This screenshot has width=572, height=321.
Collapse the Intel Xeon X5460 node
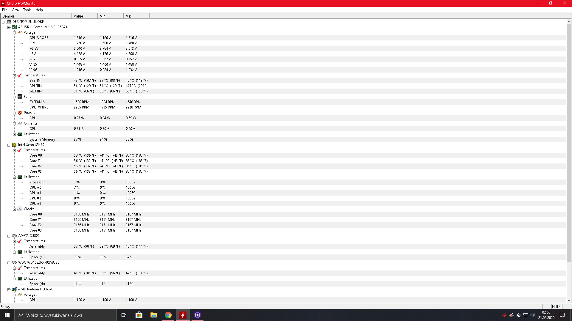tap(9, 145)
